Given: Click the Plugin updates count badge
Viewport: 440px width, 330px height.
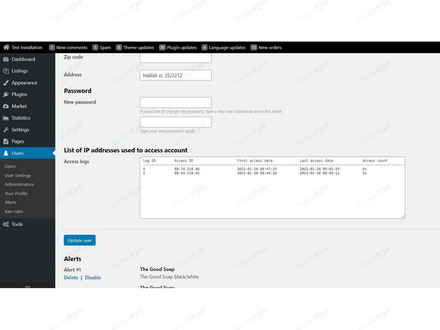Looking at the screenshot, I should (162, 47).
